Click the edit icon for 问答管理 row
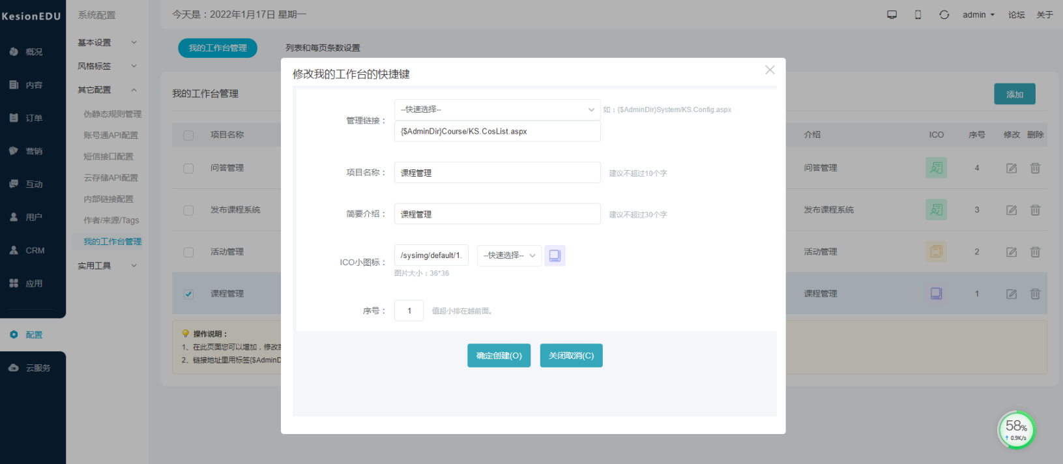 click(x=1012, y=168)
